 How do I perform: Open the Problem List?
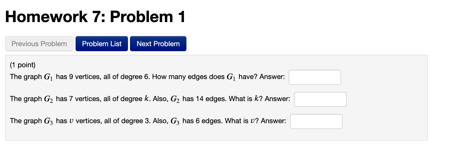(x=102, y=44)
